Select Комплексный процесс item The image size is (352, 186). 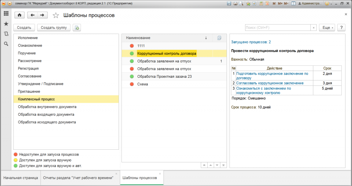click(66, 99)
